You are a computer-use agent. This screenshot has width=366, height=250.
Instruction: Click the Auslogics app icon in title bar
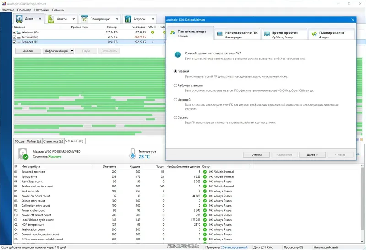(x=4, y=4)
